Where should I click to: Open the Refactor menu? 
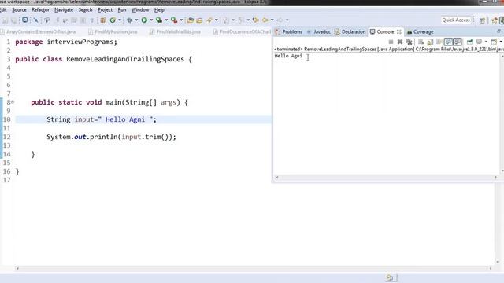pos(40,10)
